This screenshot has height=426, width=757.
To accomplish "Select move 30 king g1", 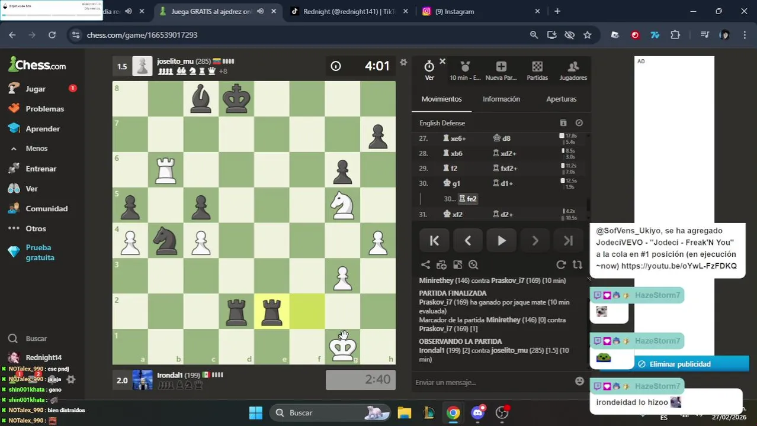I will click(x=452, y=183).
